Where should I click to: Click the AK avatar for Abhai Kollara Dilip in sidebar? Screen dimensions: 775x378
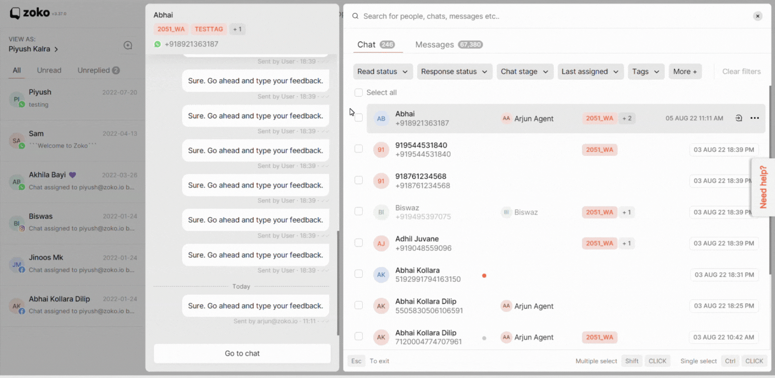click(x=17, y=306)
